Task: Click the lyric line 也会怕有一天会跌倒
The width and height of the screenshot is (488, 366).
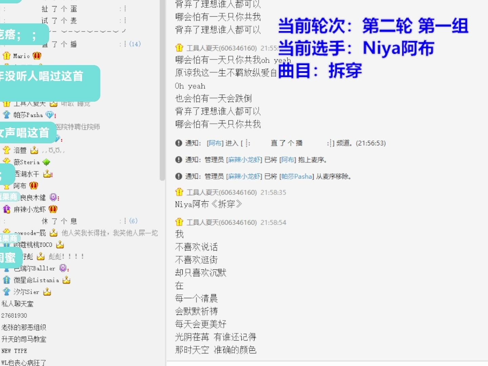Action: 213,98
